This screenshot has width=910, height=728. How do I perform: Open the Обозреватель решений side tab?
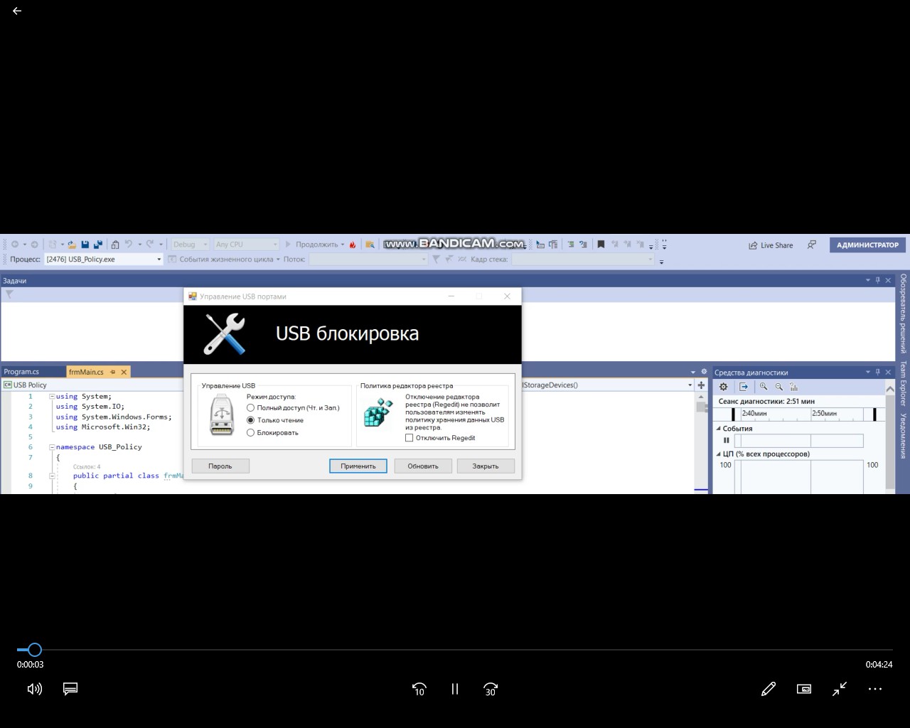coord(904,313)
